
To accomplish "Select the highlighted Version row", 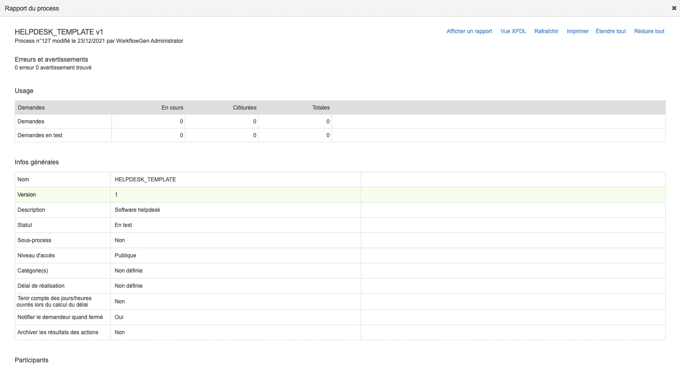I will 27,195.
